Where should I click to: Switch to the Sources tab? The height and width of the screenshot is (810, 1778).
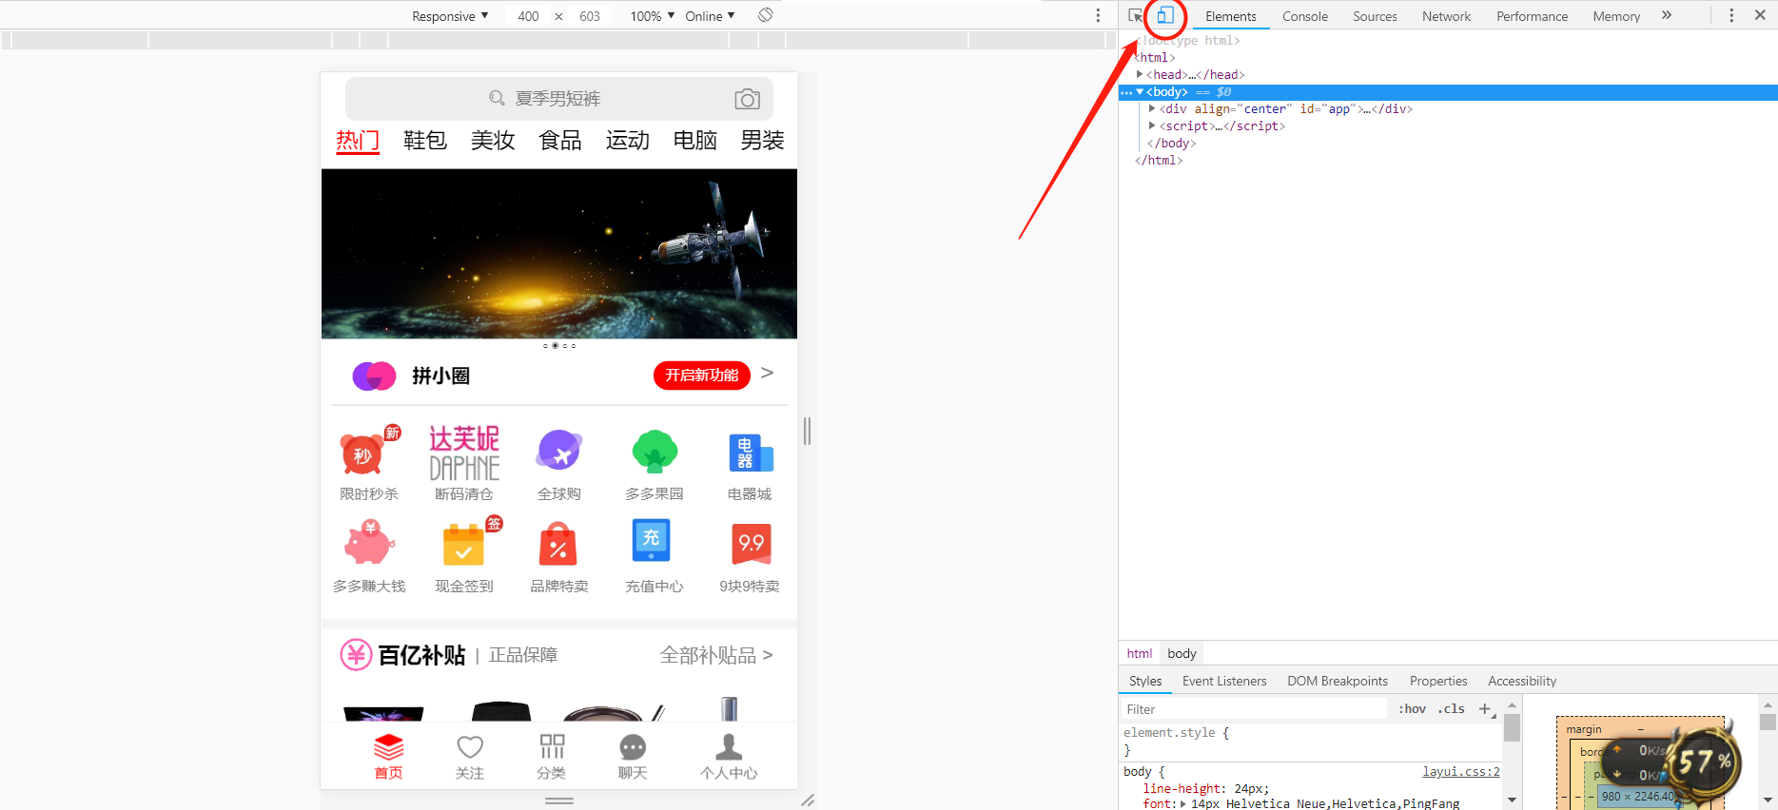click(1375, 16)
